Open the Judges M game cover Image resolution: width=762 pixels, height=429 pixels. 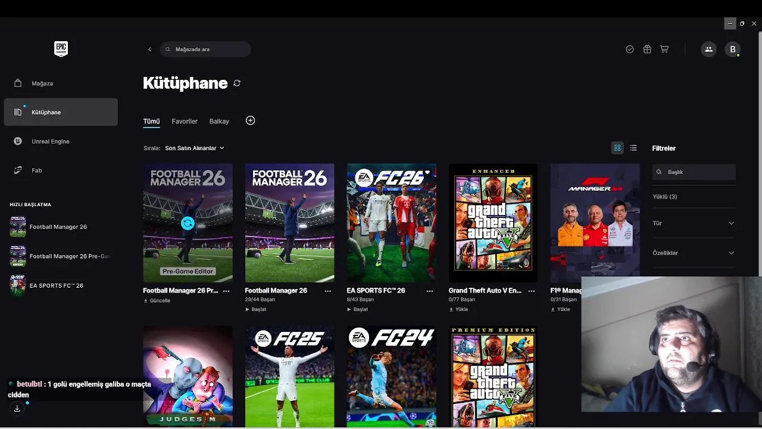click(x=188, y=377)
